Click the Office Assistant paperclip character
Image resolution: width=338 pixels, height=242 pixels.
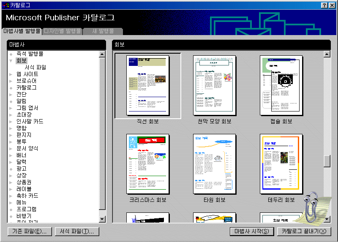[311, 209]
